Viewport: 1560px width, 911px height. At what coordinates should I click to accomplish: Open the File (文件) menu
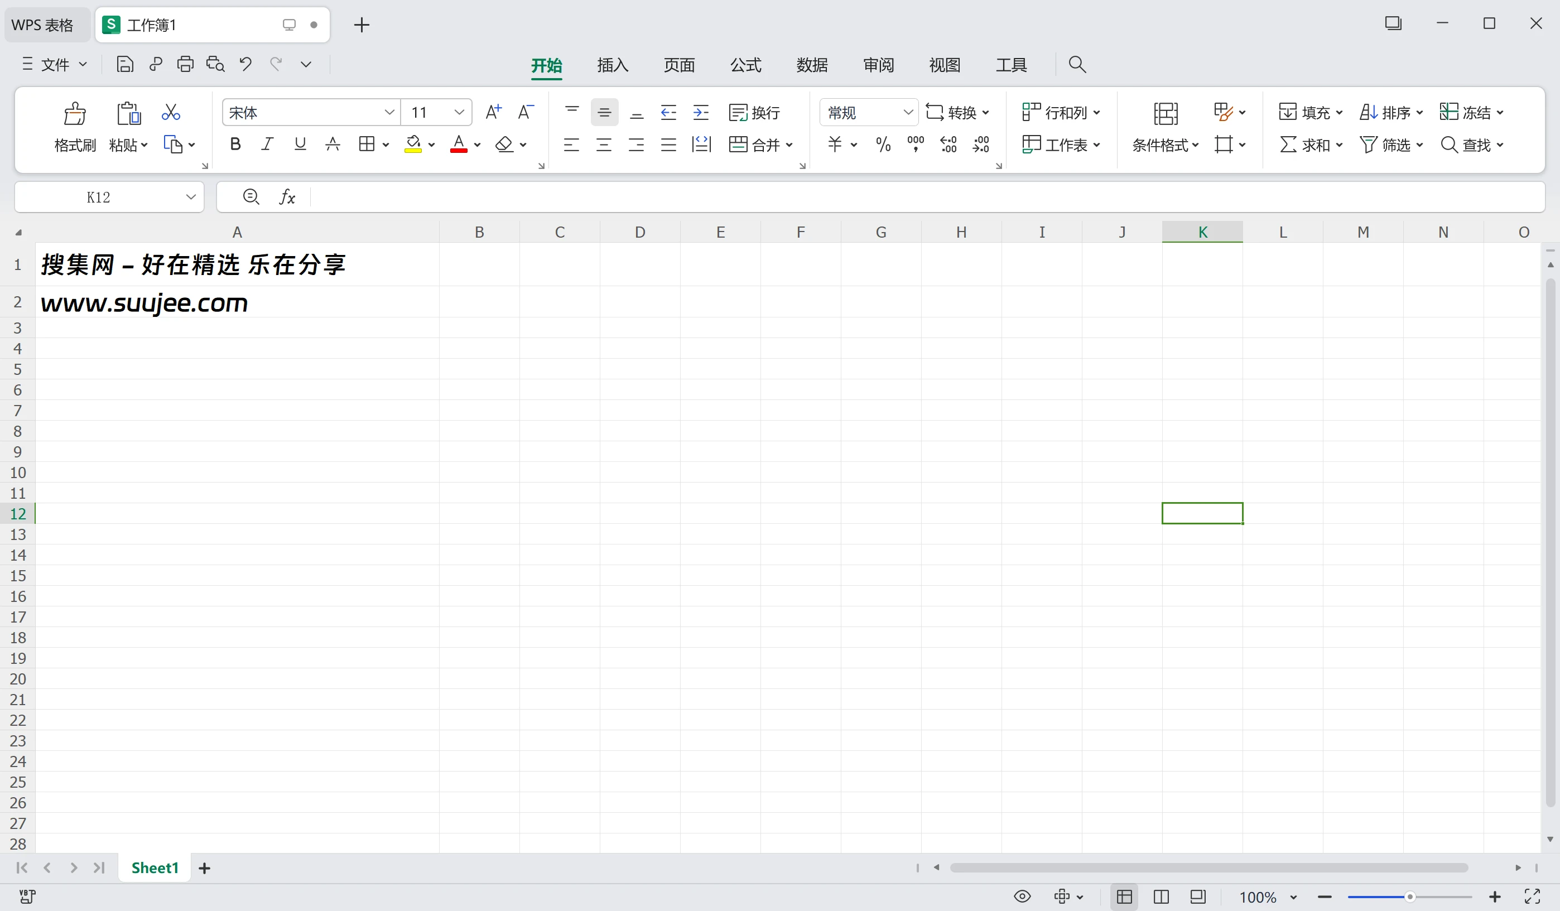coord(55,64)
